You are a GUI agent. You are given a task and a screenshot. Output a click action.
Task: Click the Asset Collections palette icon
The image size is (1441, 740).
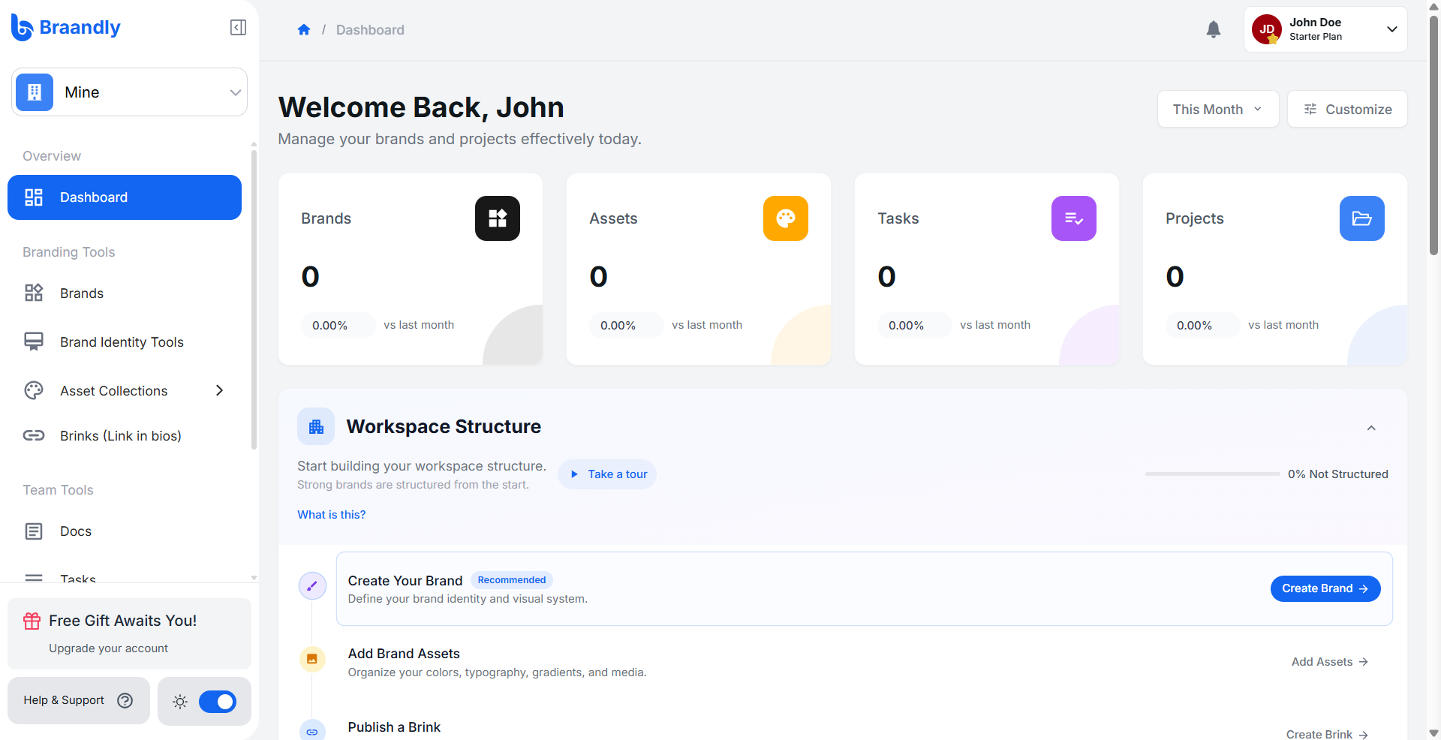34,390
